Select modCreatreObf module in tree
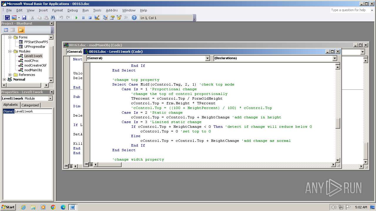Screen dimensions: 376x211 [x=35, y=65]
